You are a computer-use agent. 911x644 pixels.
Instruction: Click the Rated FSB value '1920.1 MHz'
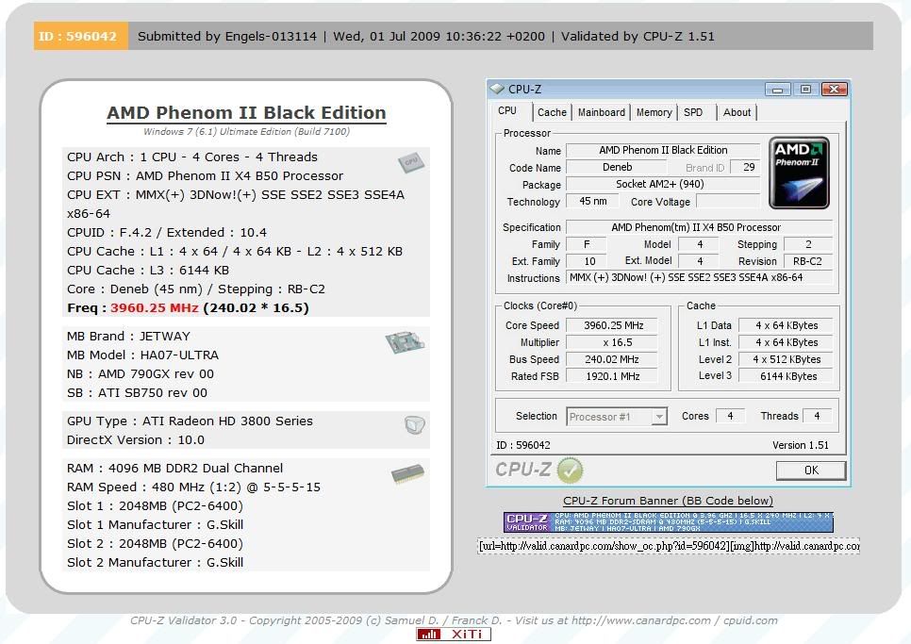point(612,375)
